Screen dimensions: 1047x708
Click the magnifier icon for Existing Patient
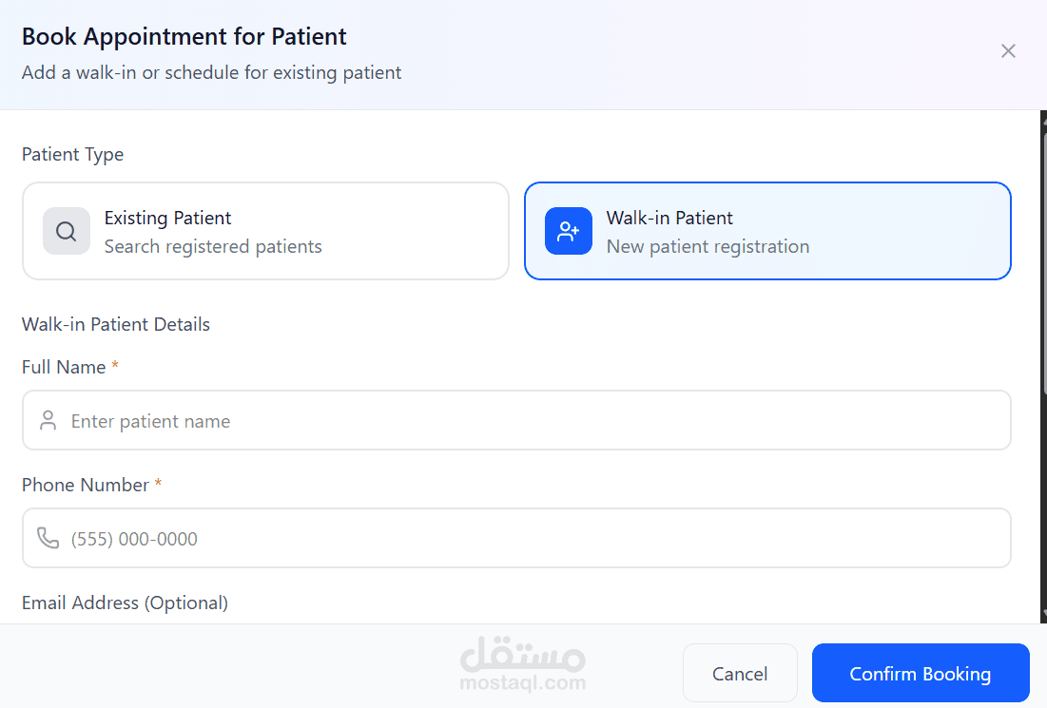click(x=67, y=232)
